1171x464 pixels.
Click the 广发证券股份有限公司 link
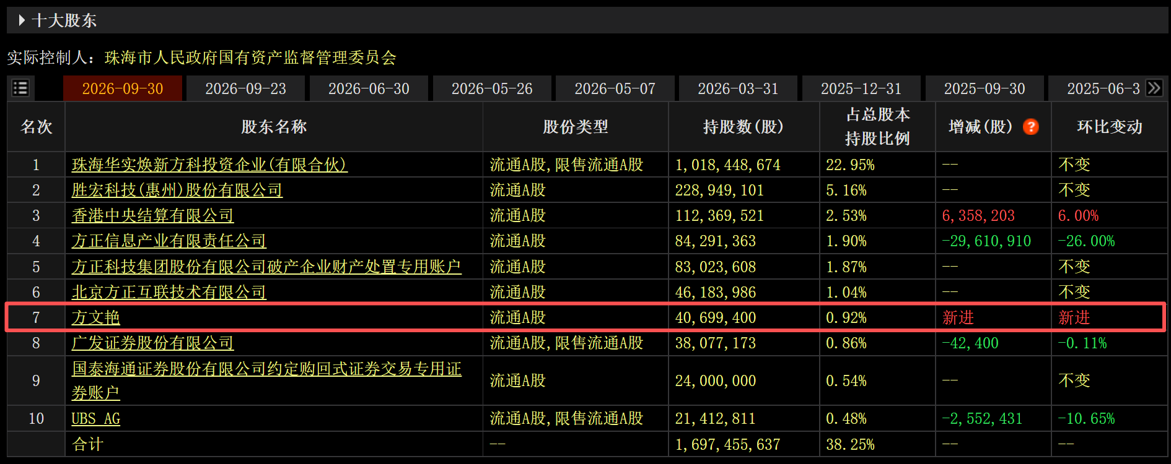click(x=153, y=343)
